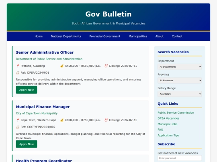Open the Municipal Jobs quick link
Screen dimensions: 217x162
(x=168, y=124)
